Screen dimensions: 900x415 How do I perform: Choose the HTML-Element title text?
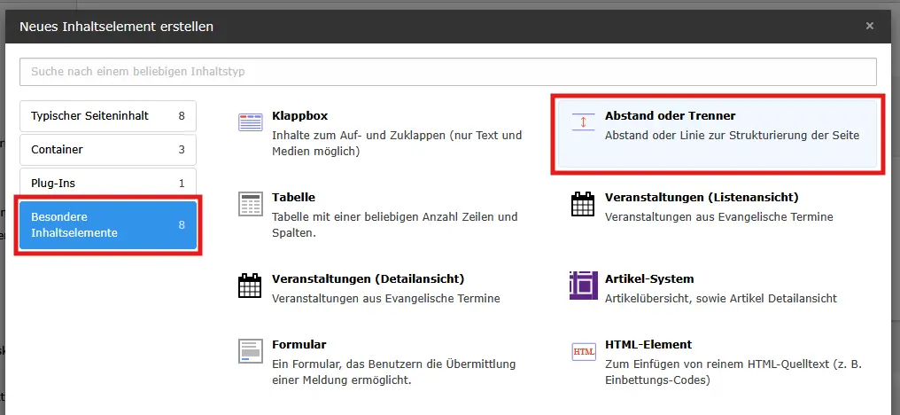[x=648, y=344]
